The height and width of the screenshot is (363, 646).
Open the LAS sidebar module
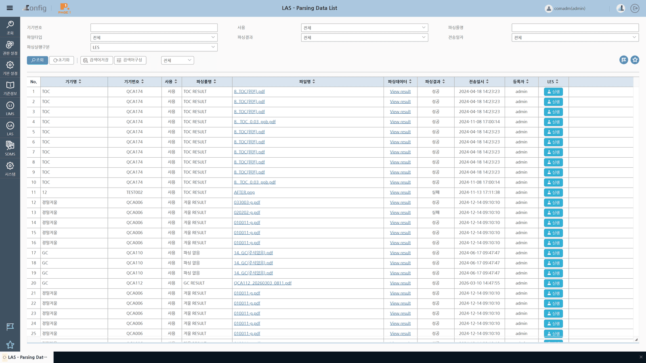click(x=10, y=128)
